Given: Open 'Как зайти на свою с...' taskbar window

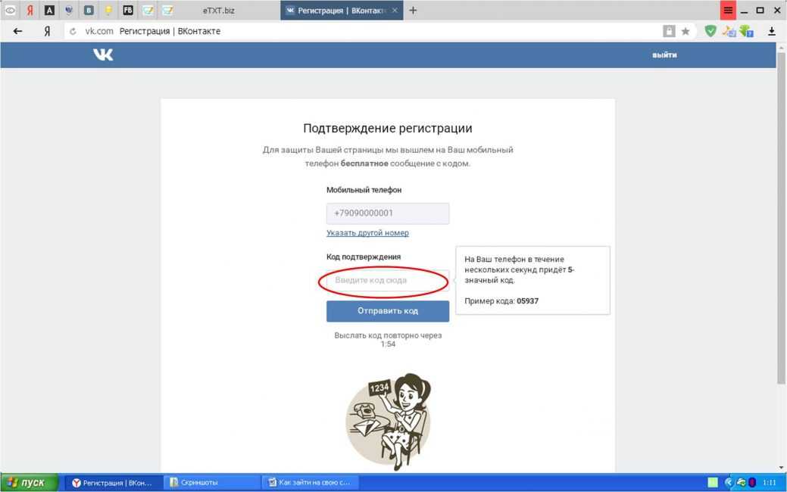Looking at the screenshot, I should pos(309,482).
